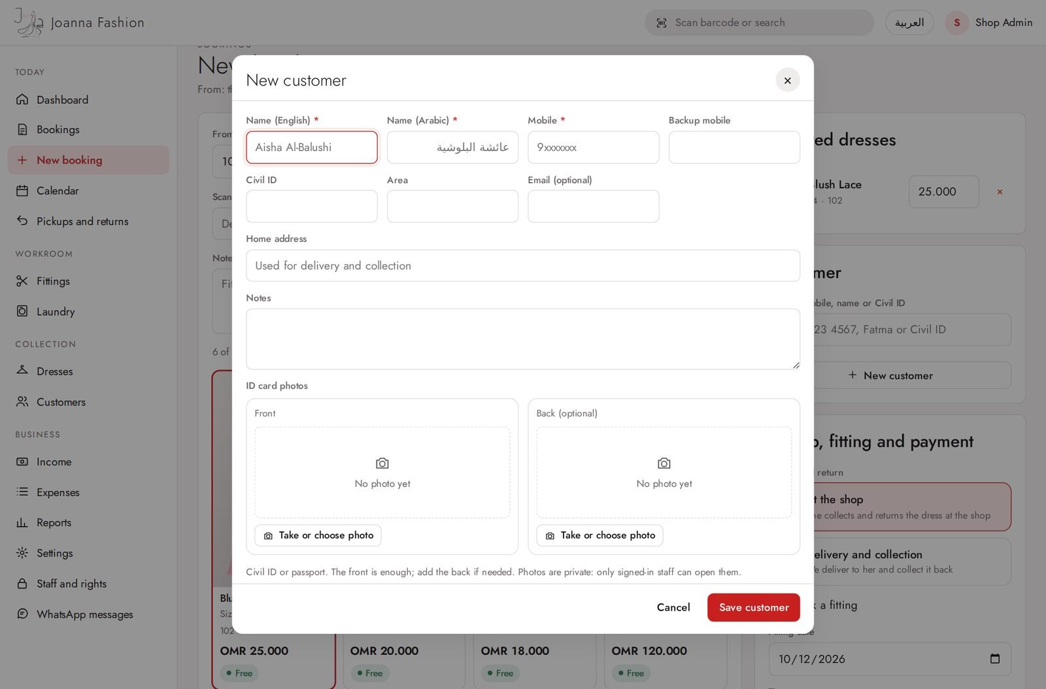Click the Reports chart icon

pos(22,522)
